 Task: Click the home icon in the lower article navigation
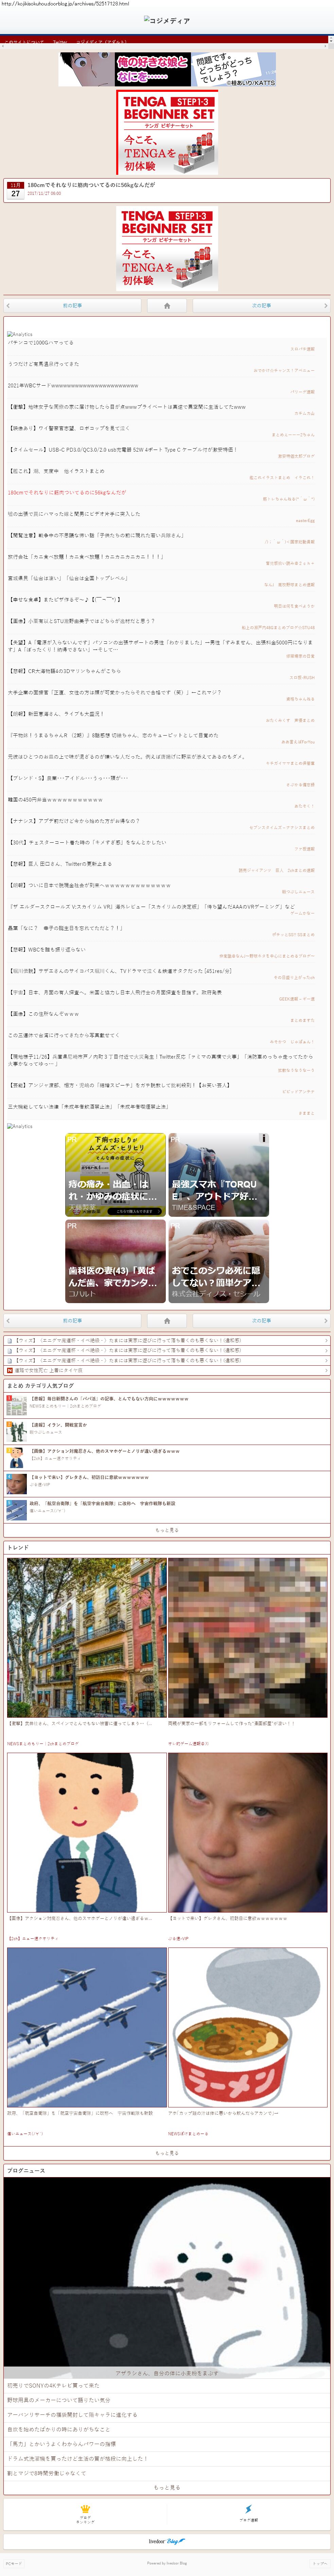(167, 1320)
